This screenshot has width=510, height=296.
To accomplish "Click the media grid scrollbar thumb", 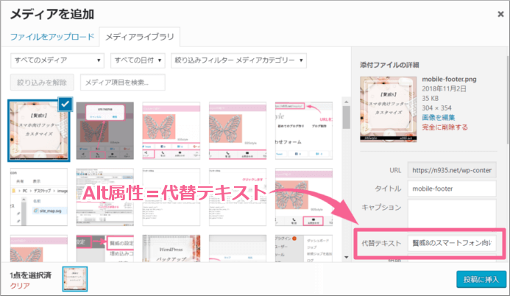I will coord(346,117).
